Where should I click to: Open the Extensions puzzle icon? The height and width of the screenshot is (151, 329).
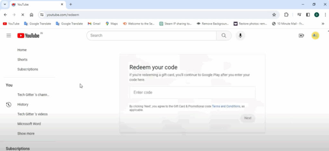[x=286, y=15]
